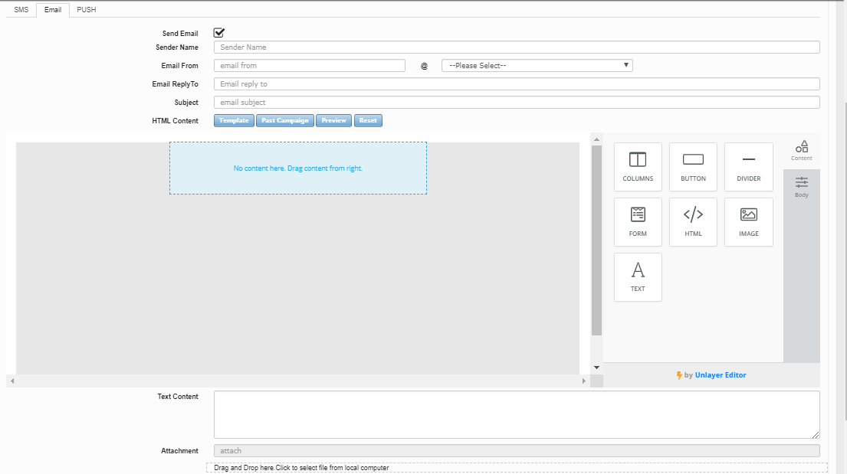
Task: Select the Button content block
Action: [693, 167]
